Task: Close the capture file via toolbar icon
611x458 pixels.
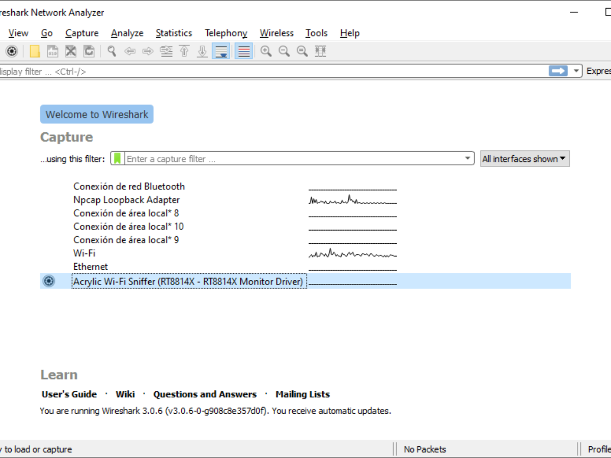Action: point(71,51)
